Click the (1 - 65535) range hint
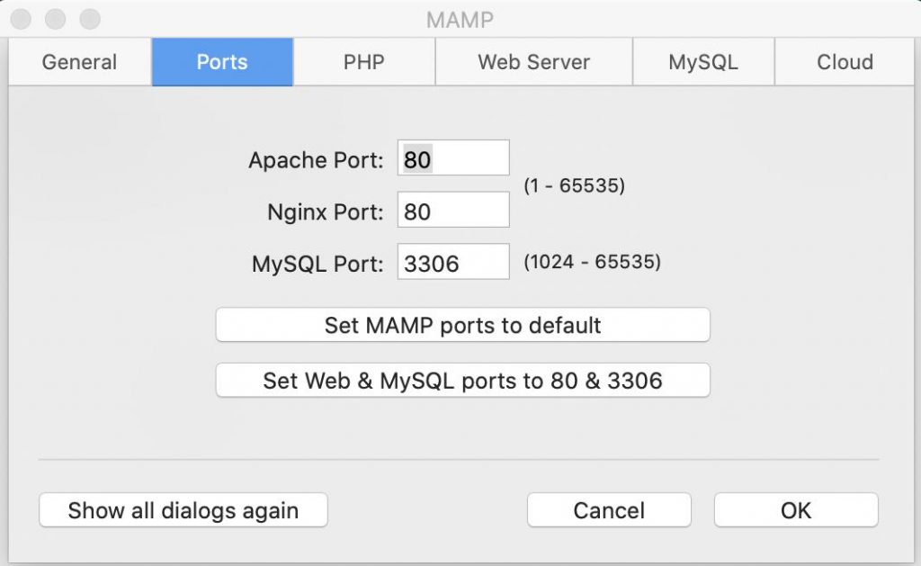Image resolution: width=921 pixels, height=566 pixels. click(575, 185)
